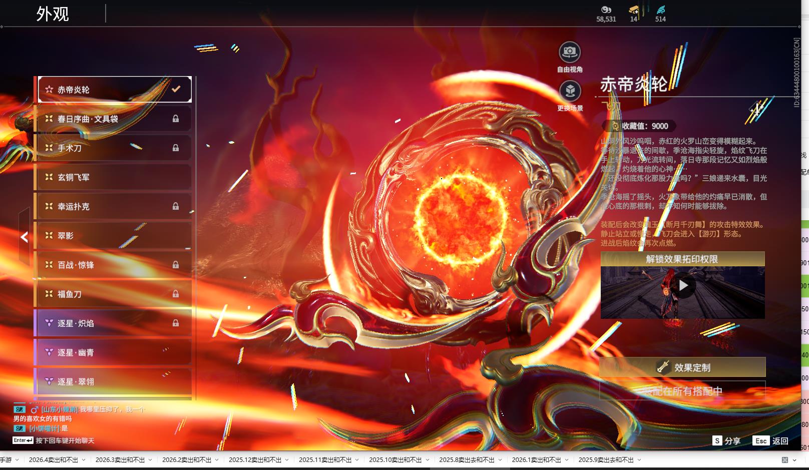
Task: Collapse the skin list with left arrow
Action: click(24, 237)
